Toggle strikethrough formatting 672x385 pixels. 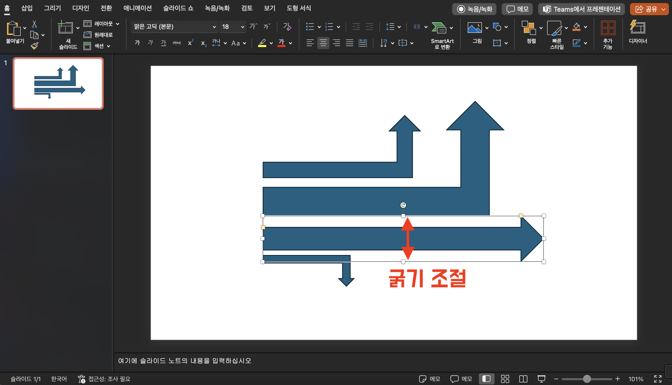point(176,42)
